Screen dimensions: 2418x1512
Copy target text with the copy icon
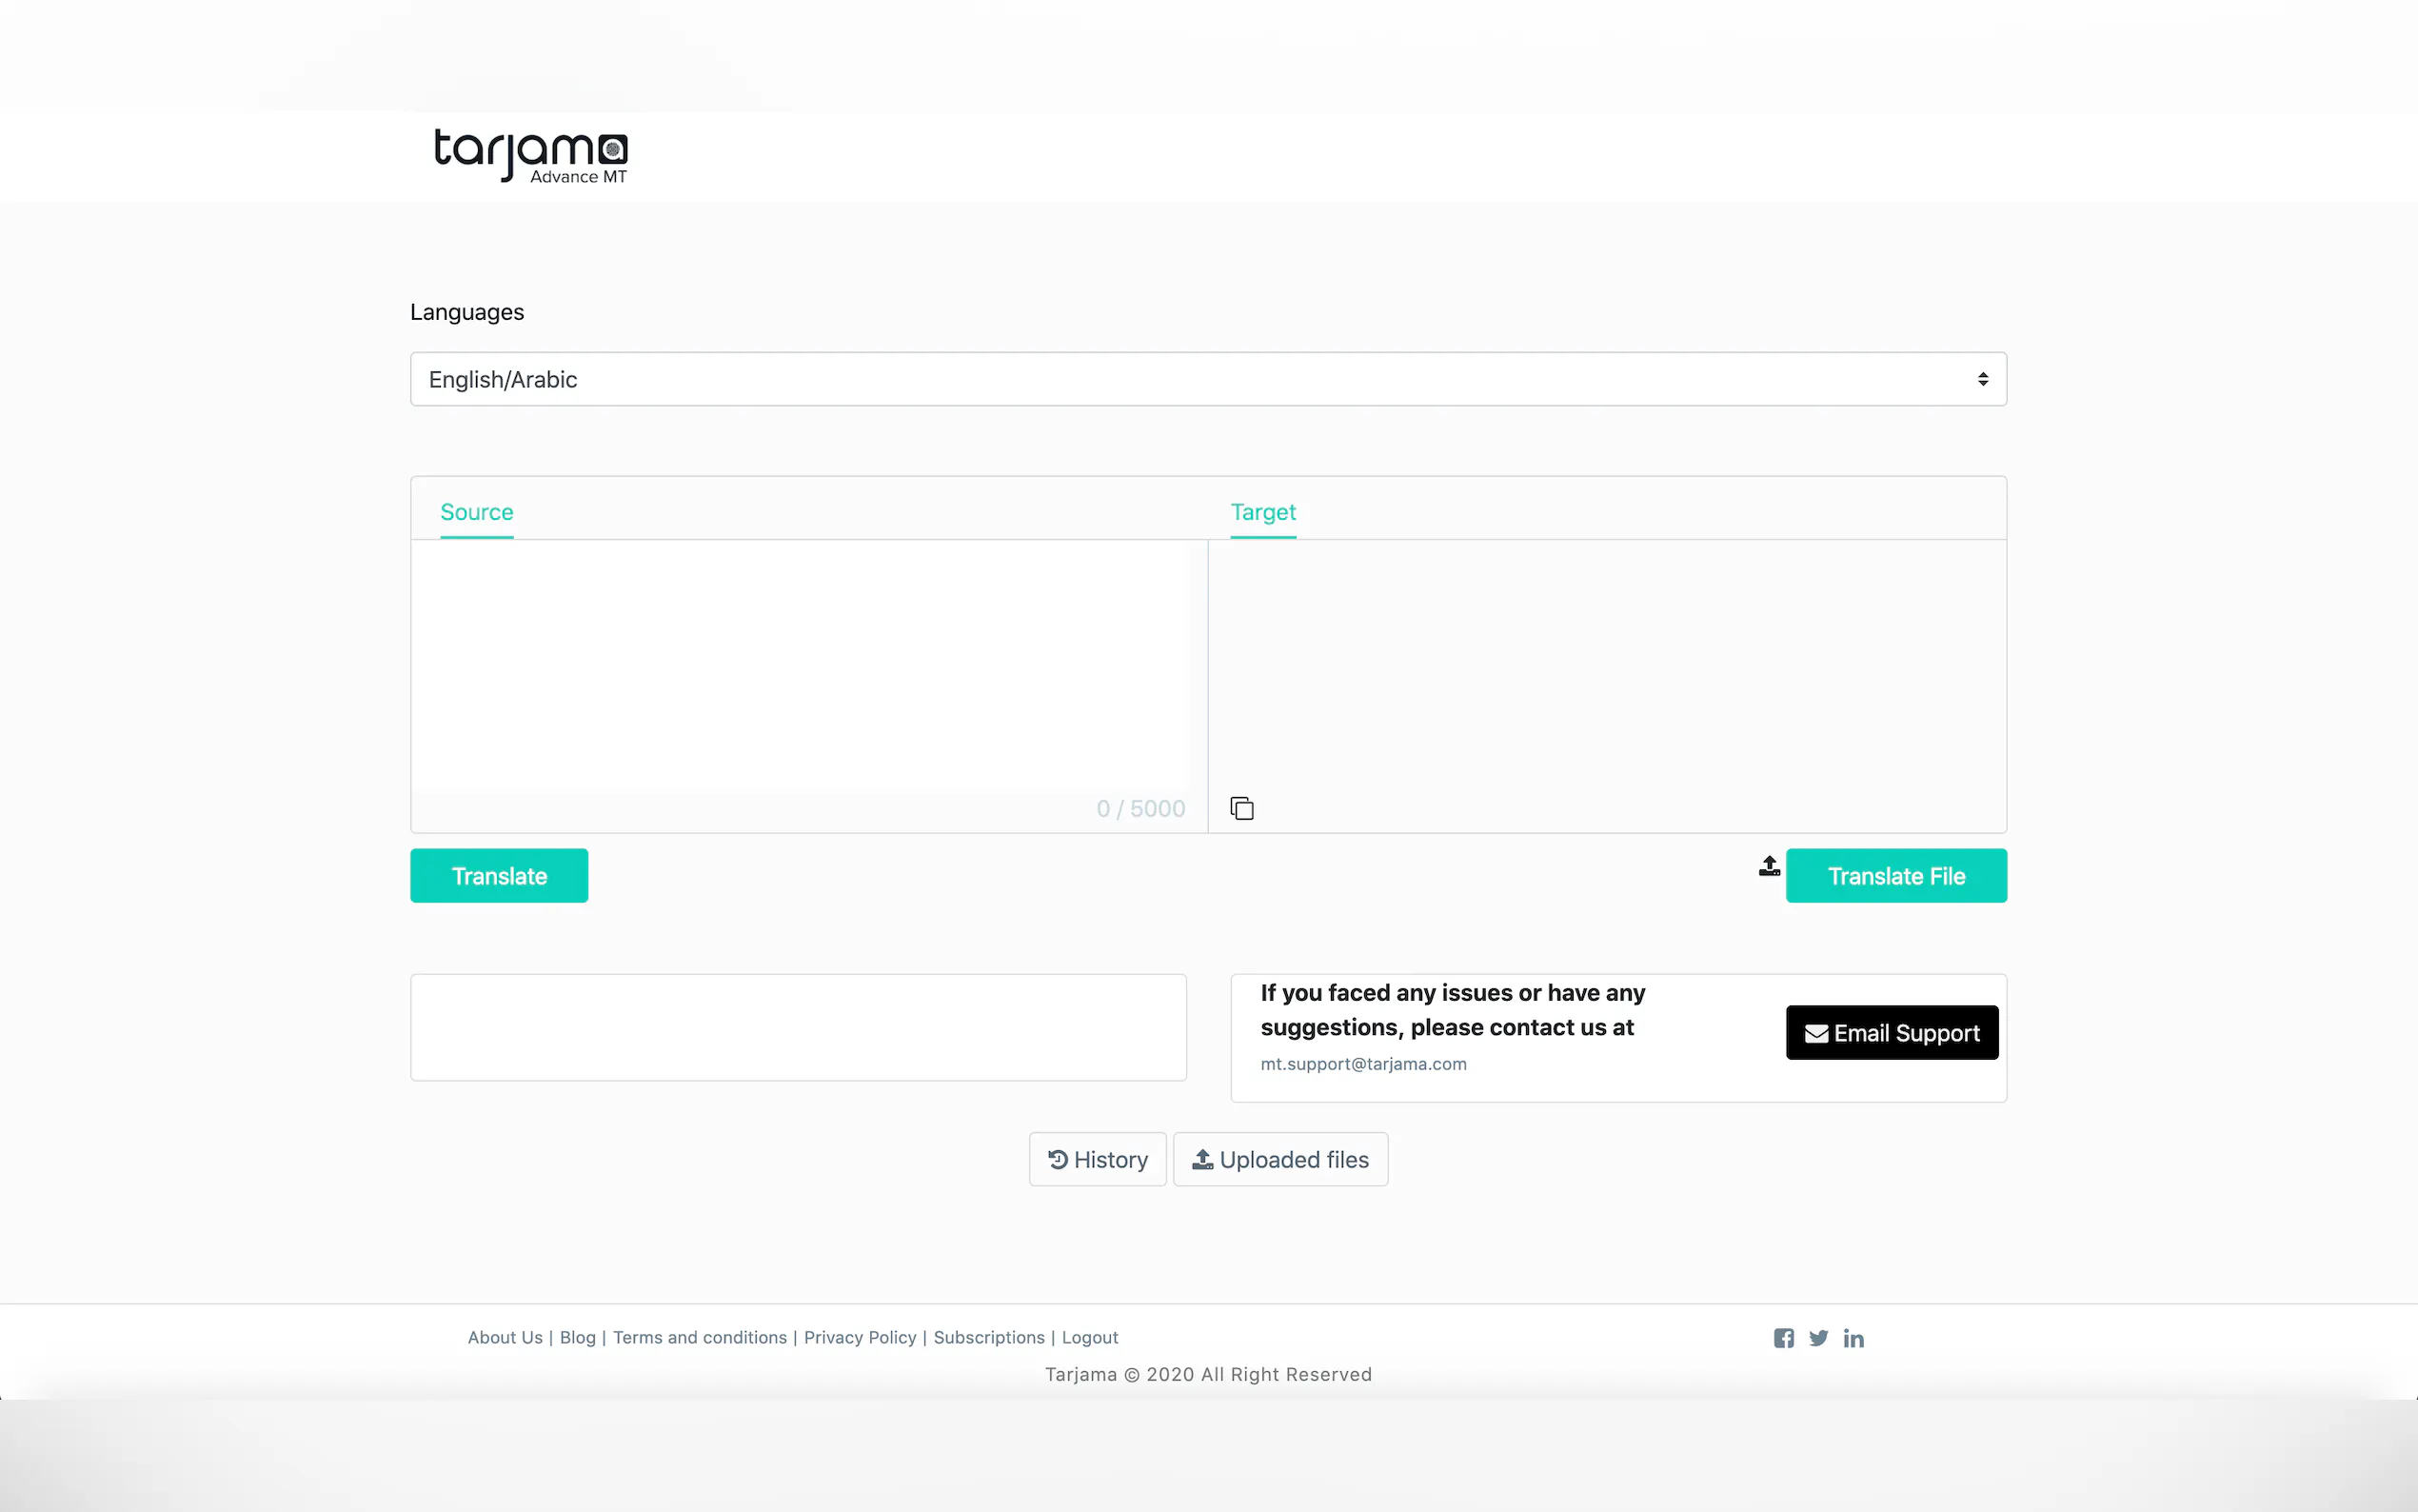(x=1241, y=808)
